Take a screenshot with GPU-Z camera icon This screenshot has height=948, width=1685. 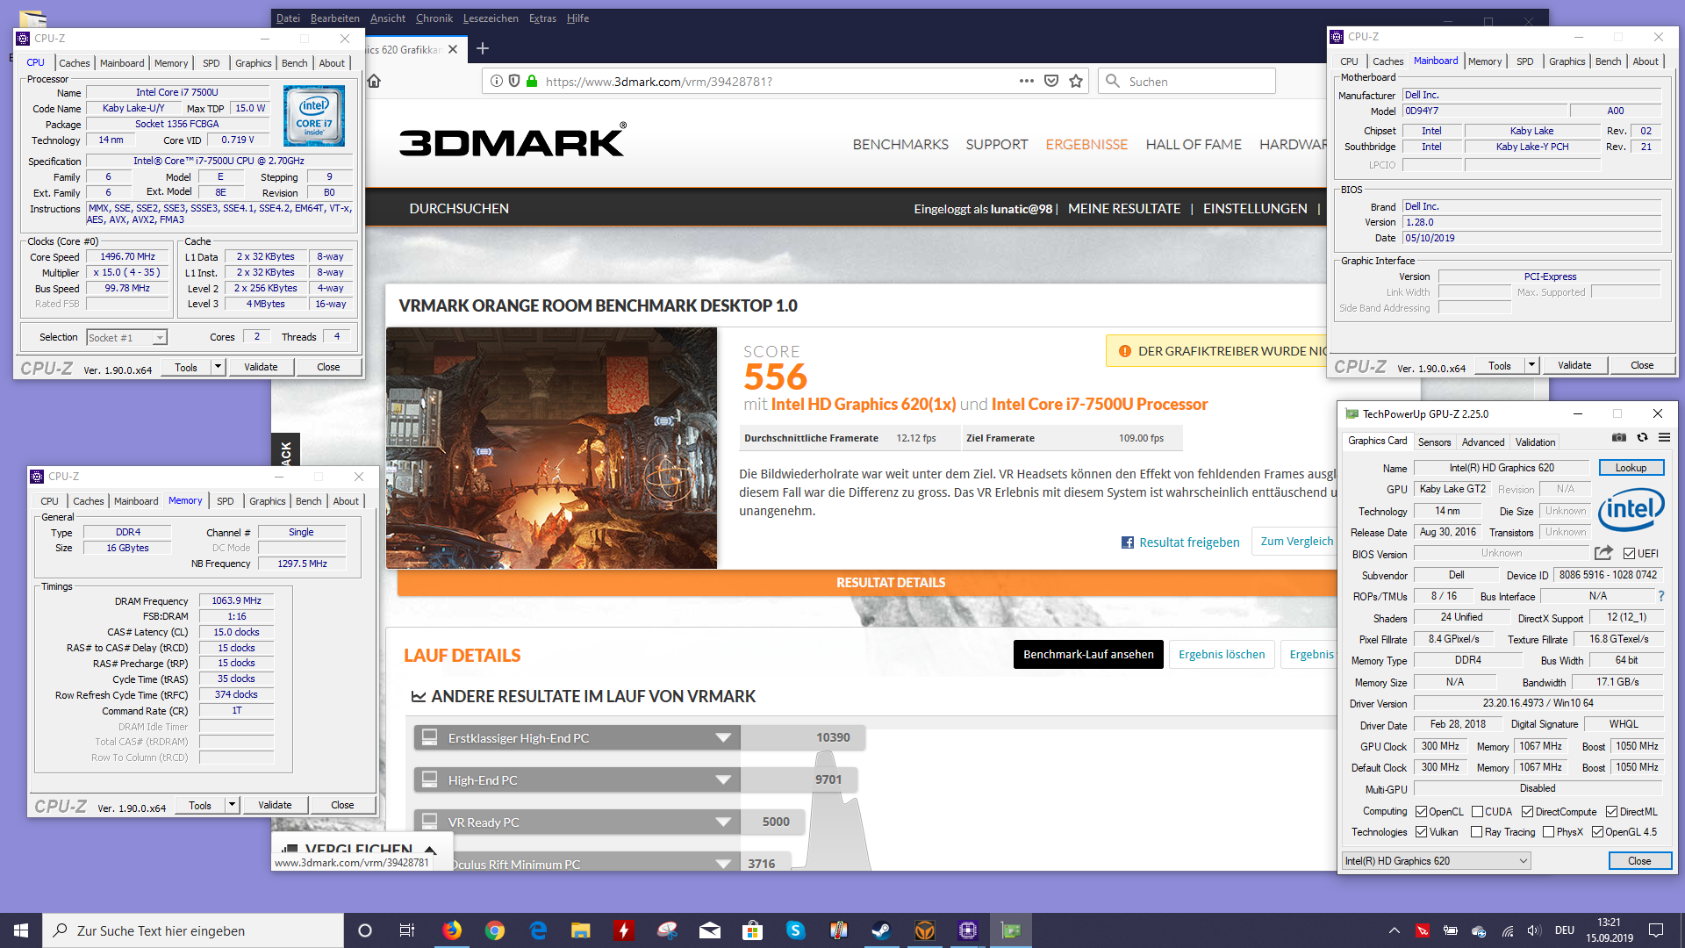[1619, 438]
